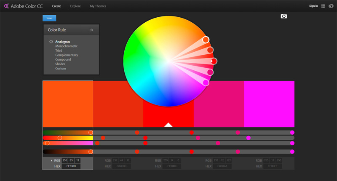Screen dimensions: 337x181
Task: Click the orange-to-pink slider knob of orange swatch
Action: (x=47, y=143)
